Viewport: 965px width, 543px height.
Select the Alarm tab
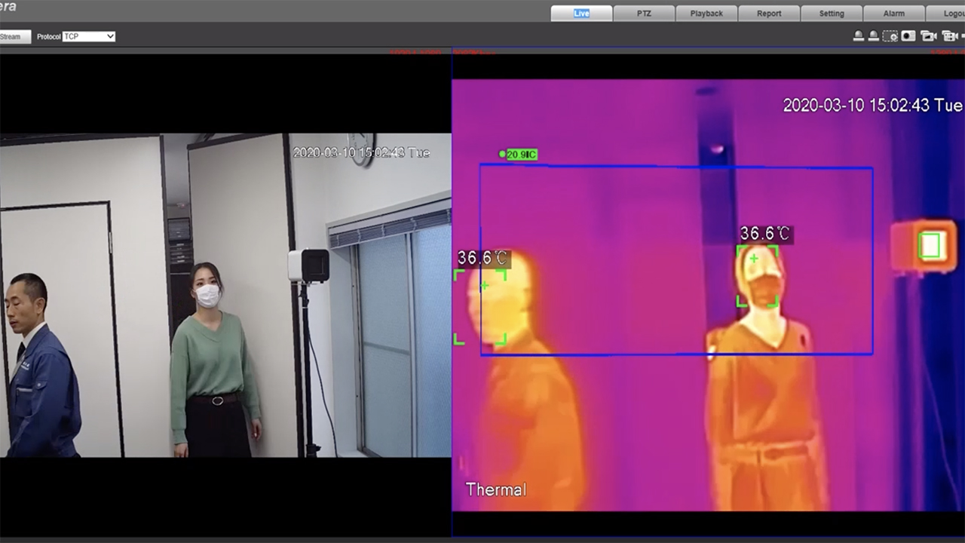point(893,14)
